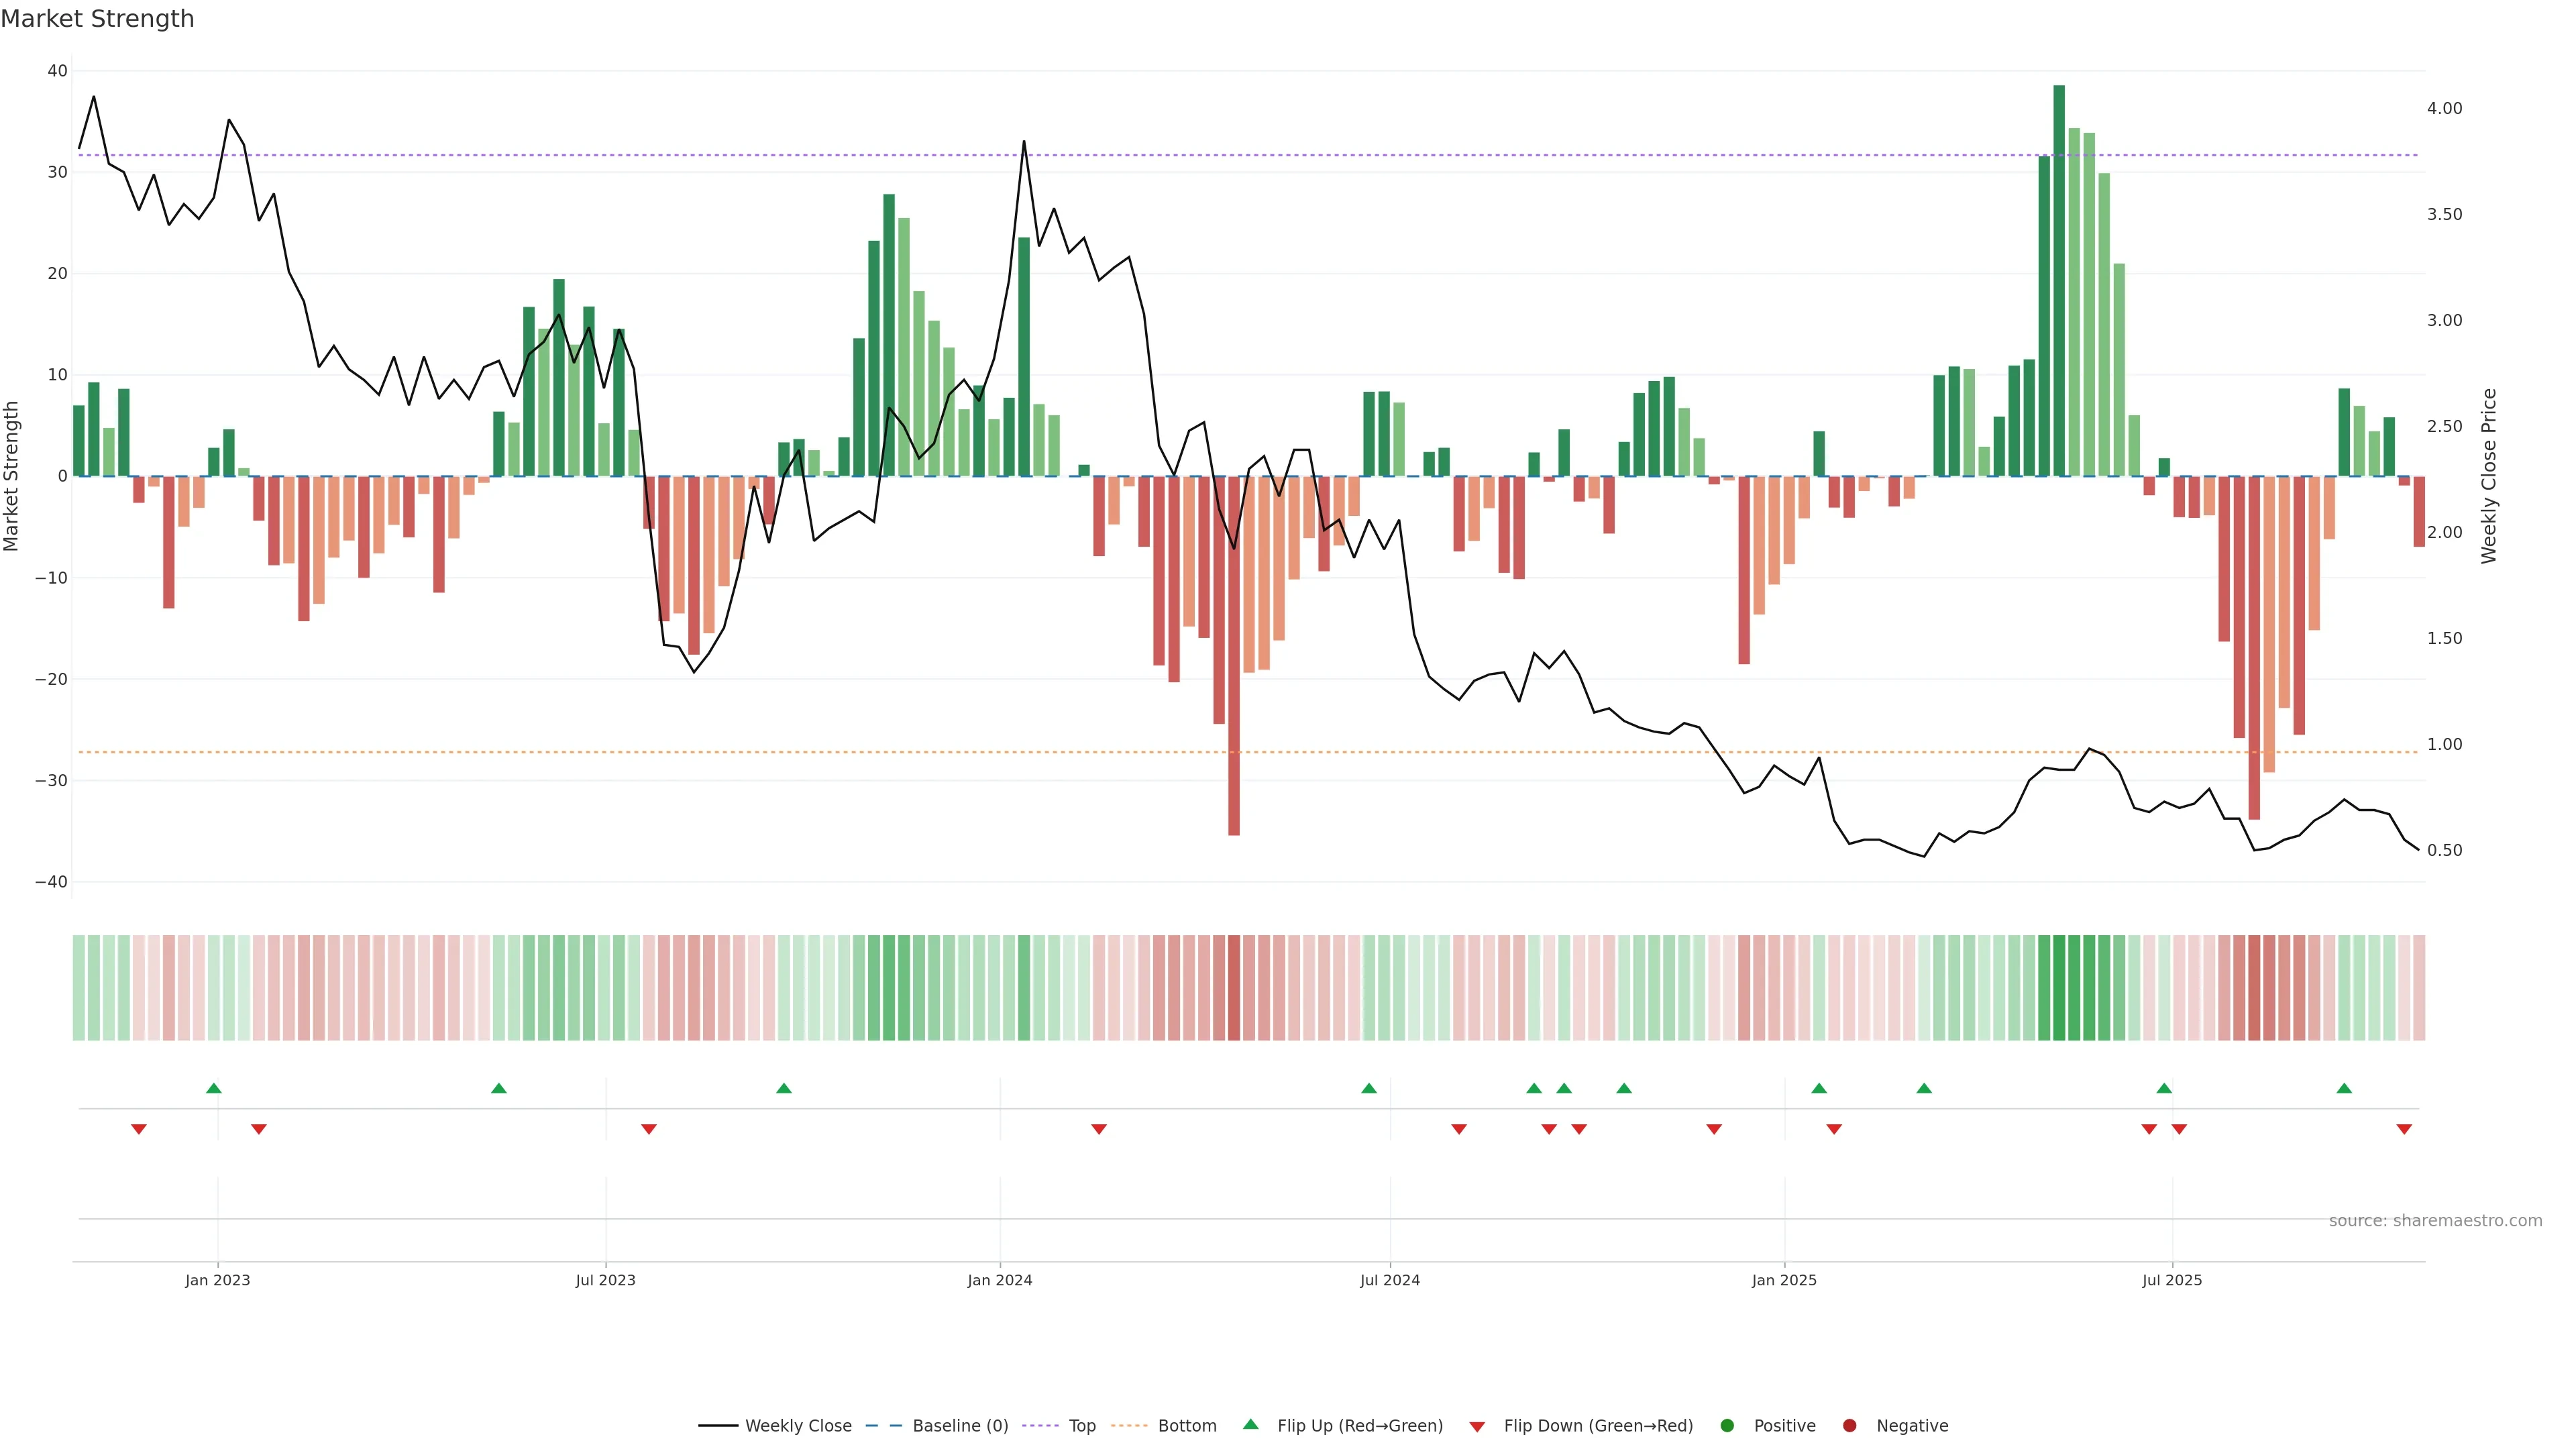Image resolution: width=2576 pixels, height=1449 pixels.
Task: Toggle the Top threshold legend item
Action: (1081, 1426)
